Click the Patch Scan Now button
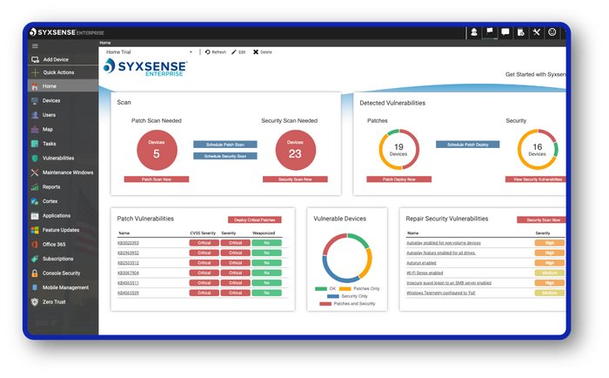The width and height of the screenshot is (609, 378). click(157, 179)
